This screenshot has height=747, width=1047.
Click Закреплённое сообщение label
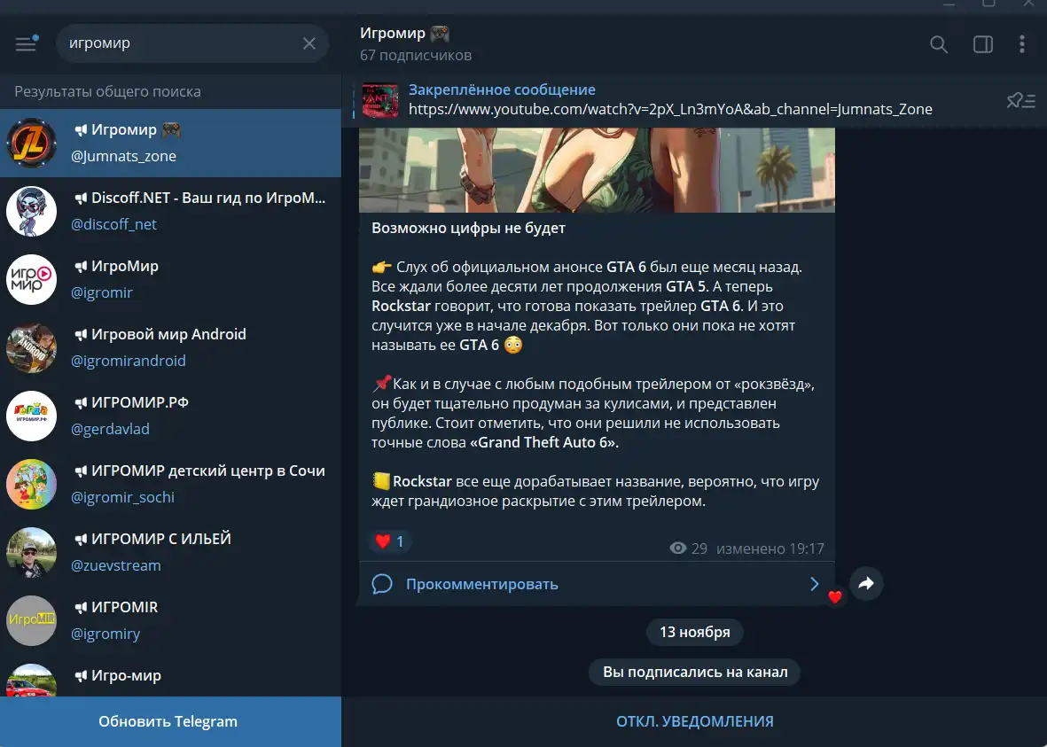[502, 89]
